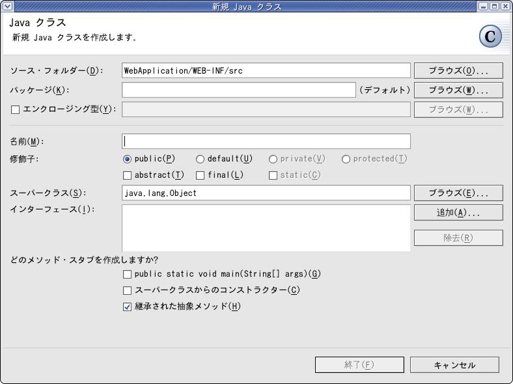This screenshot has height=384, width=513.
Task: Check スーパークラスからのコンストラクター option
Action: [x=127, y=290]
